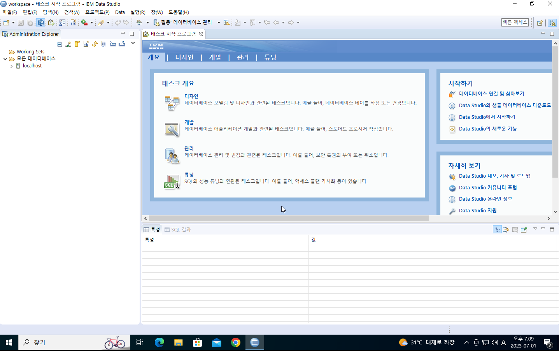Screen dimensions: 559x351
Task: Click the 디자인 task icon
Action: coord(172,103)
